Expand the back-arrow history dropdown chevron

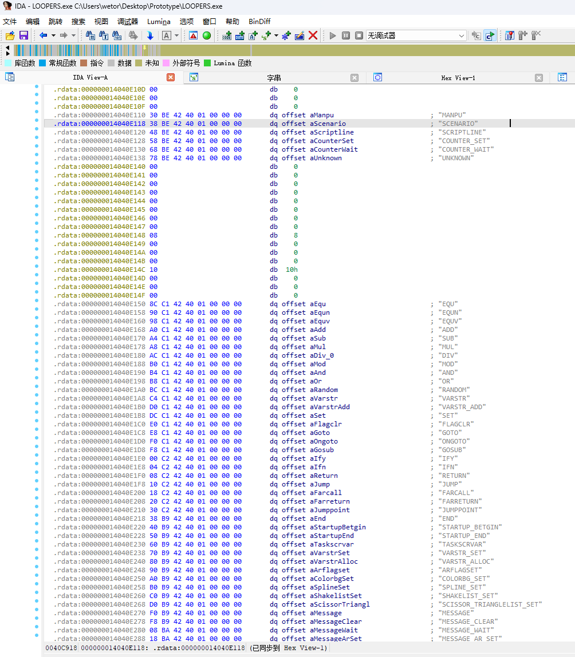(53, 35)
